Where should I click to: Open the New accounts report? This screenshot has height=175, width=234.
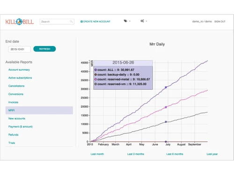click(x=17, y=119)
